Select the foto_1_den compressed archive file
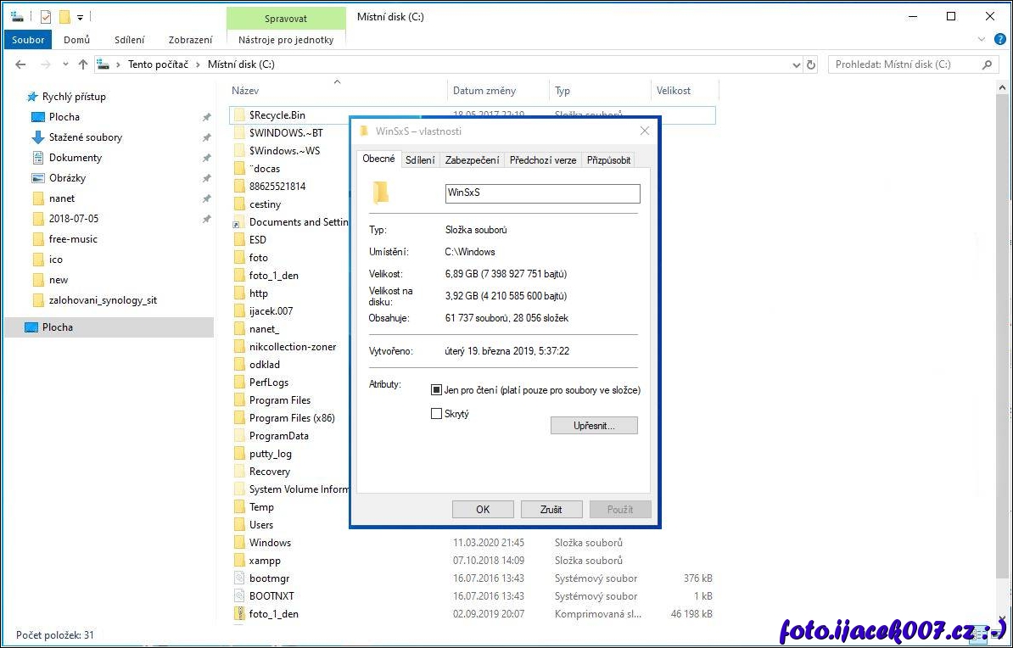The image size is (1013, 648). pyautogui.click(x=273, y=614)
